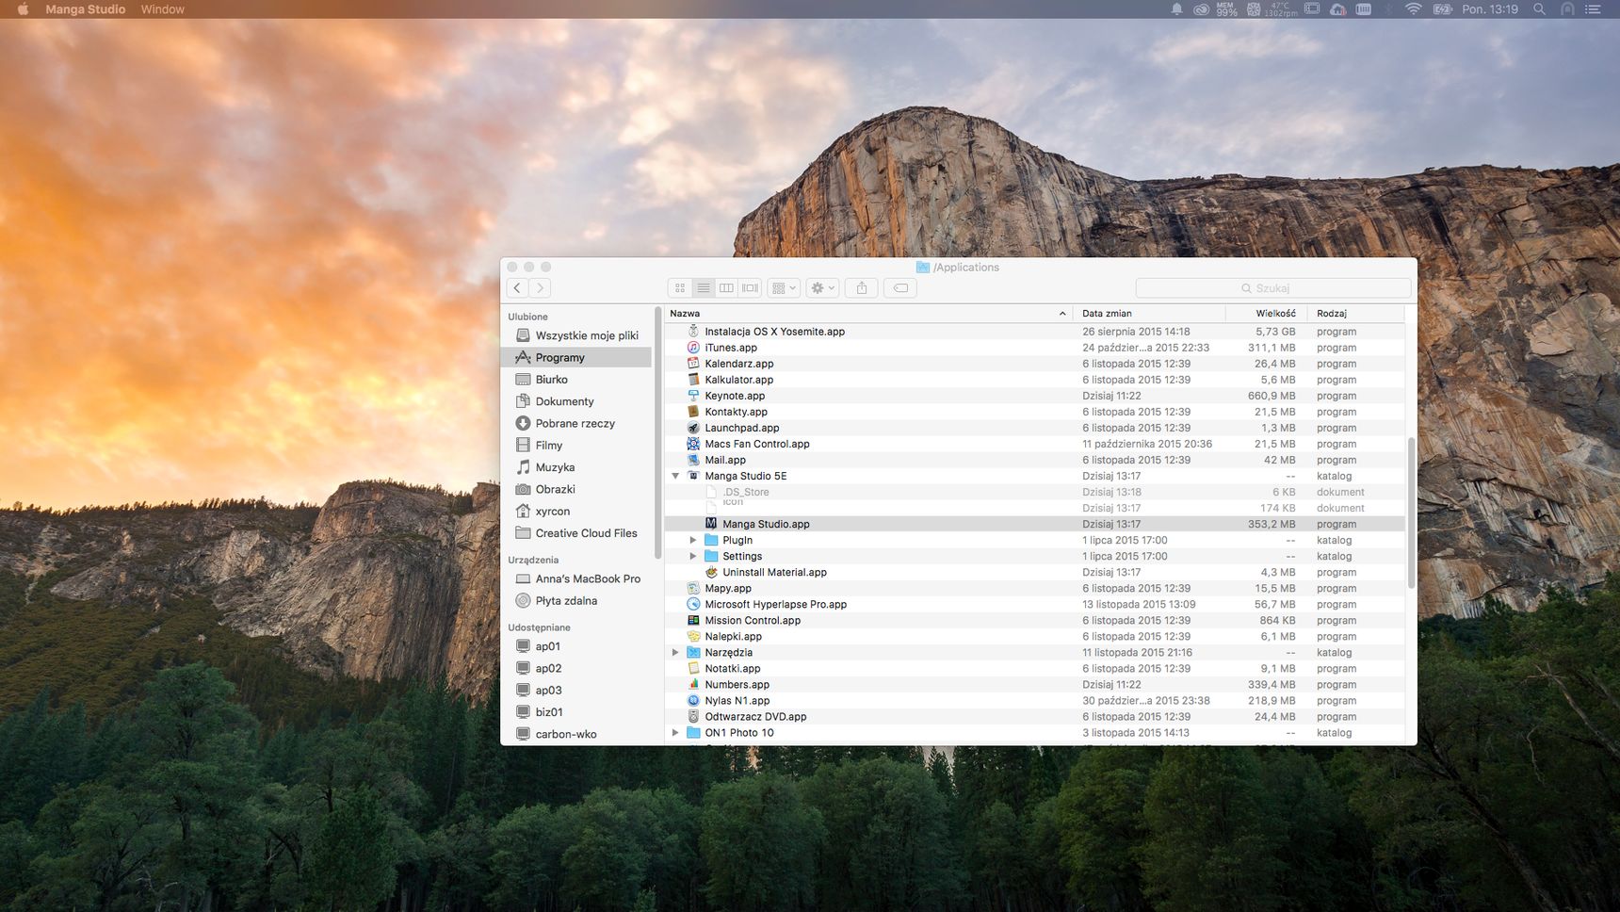Select Anna's MacBook Pro device

[576, 579]
